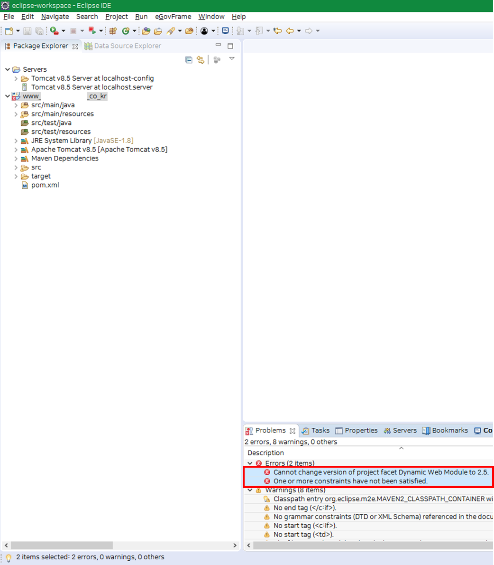The height and width of the screenshot is (565, 494).
Task: Select Tomcat v8.5 Server at localhost.server file
Action: [x=87, y=87]
